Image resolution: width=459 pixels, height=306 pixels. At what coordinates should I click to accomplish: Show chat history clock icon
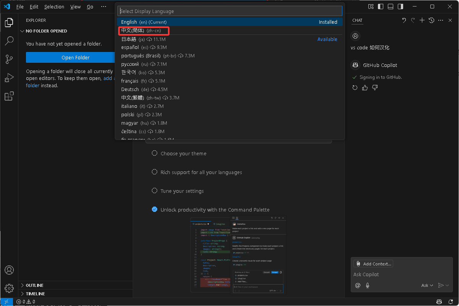(x=431, y=20)
